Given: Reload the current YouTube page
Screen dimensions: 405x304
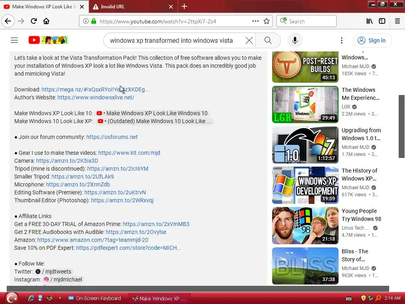Looking at the screenshot, I should pyautogui.click(x=34, y=21).
